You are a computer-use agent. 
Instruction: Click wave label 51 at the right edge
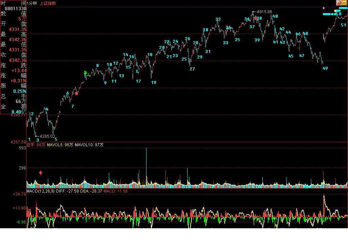[x=343, y=25]
